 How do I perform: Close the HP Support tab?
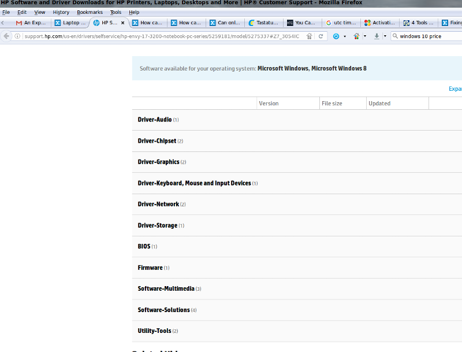pos(123,23)
